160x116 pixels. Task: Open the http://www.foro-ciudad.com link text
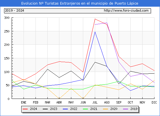(126, 10)
